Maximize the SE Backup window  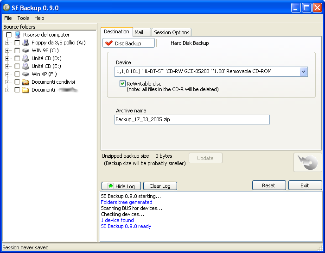pyautogui.click(x=306, y=8)
